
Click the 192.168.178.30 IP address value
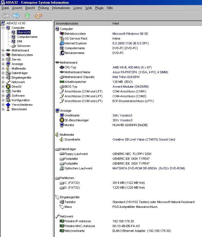pyautogui.click(x=123, y=221)
